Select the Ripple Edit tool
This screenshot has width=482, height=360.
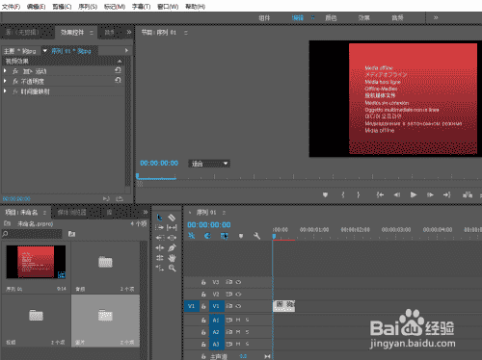click(159, 247)
